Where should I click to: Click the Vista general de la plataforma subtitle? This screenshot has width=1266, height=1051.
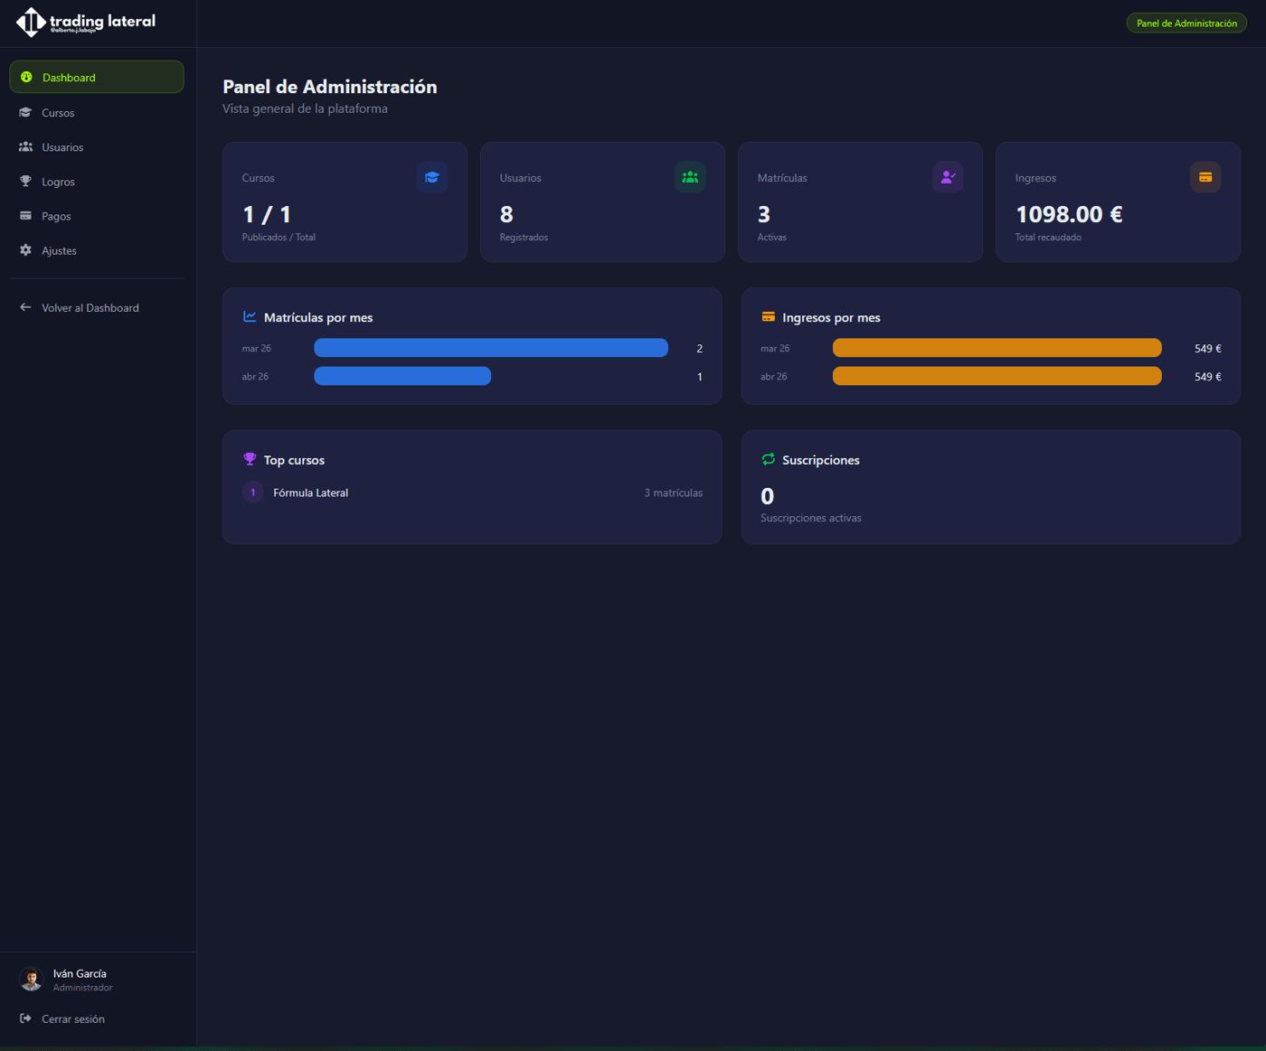(x=305, y=108)
